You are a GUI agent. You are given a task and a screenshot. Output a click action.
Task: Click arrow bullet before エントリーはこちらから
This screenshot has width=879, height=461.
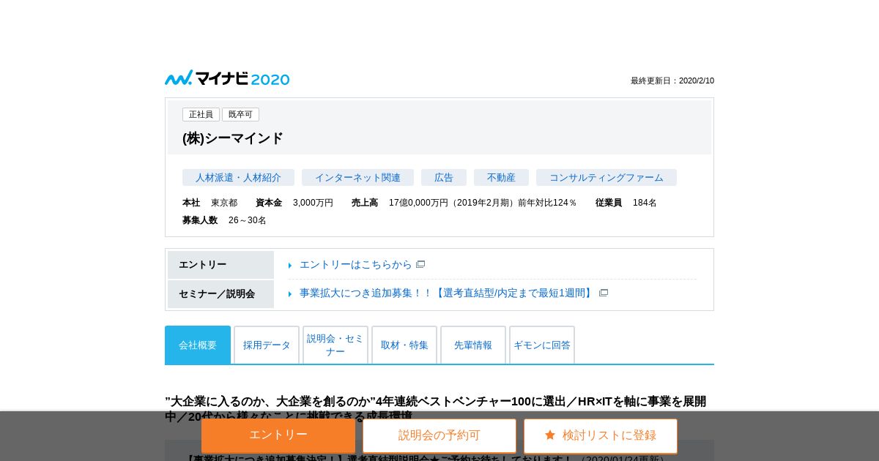tap(290, 265)
